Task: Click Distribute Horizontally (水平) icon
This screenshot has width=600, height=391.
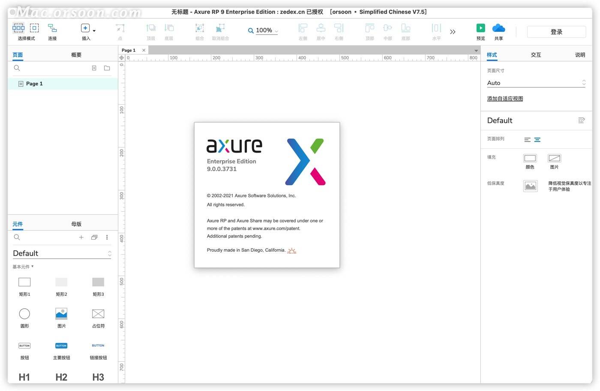Action: tap(436, 28)
